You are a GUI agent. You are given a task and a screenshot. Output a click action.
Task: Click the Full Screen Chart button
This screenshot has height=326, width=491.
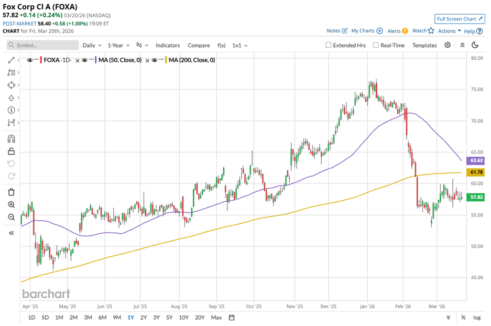(459, 19)
